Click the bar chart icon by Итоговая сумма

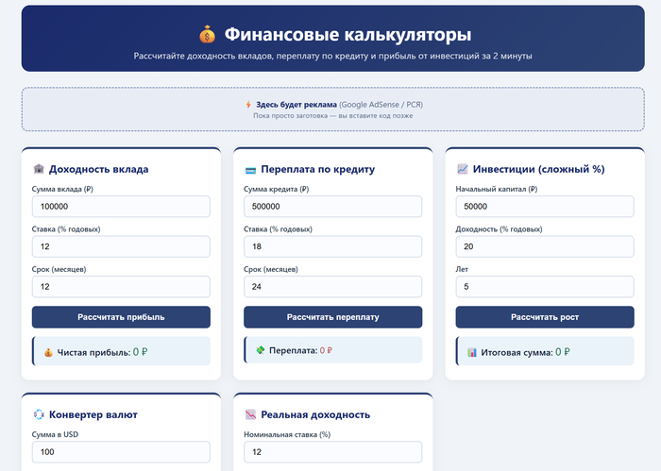(472, 352)
